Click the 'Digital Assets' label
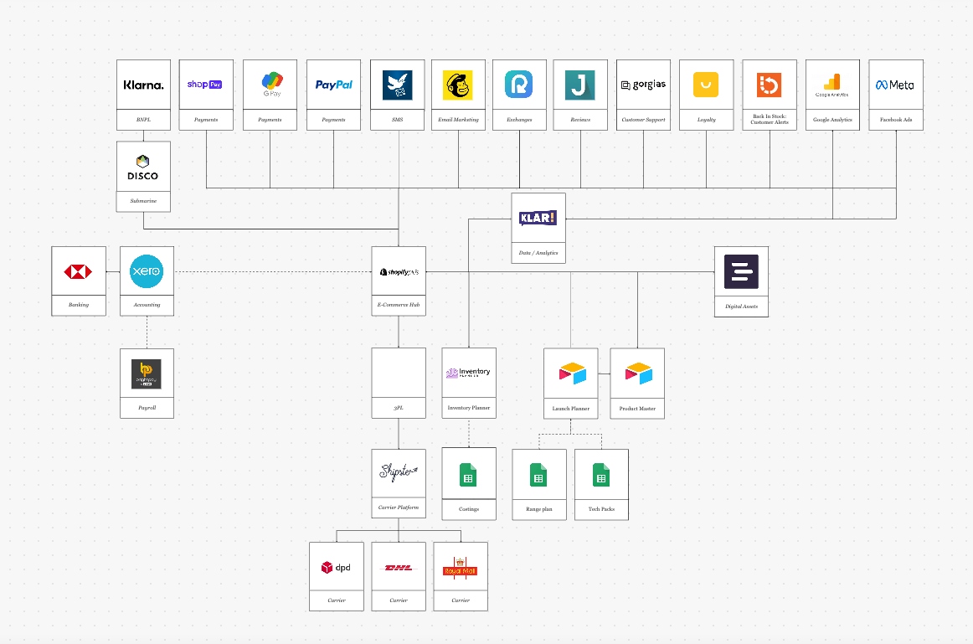 [741, 307]
